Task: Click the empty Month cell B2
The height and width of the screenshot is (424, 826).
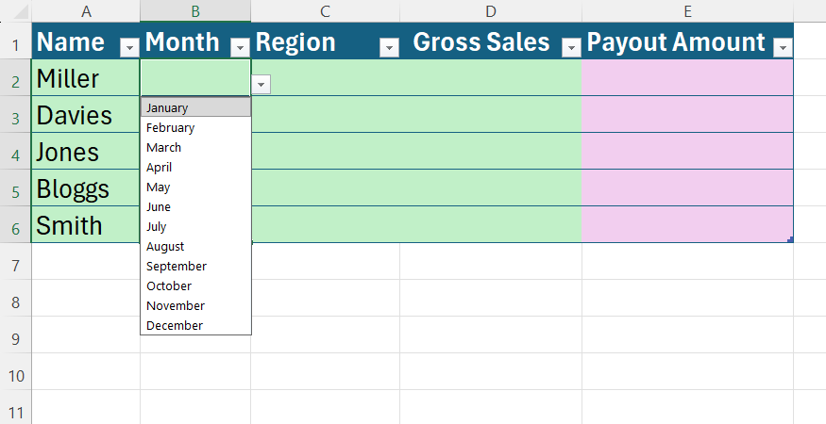Action: [195, 77]
